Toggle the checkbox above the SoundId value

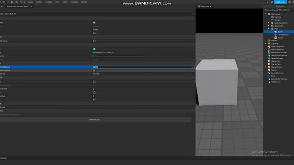click(94, 49)
